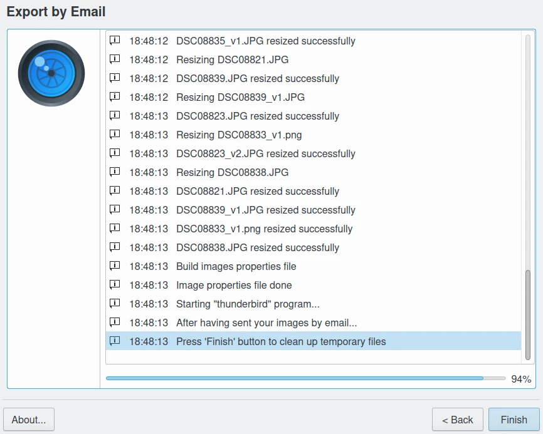Click info icon beside "Resizing DSC08821.JPG"
Image resolution: width=543 pixels, height=434 pixels.
pos(115,59)
